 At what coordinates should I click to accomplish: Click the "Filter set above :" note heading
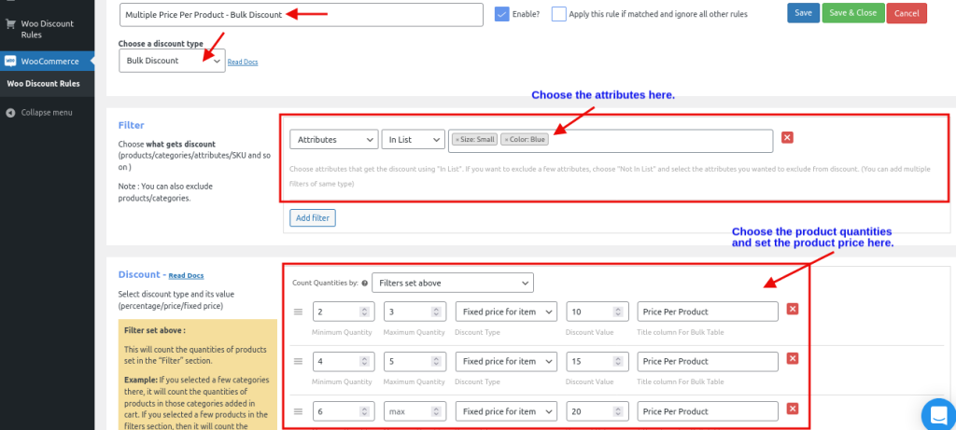pos(155,330)
